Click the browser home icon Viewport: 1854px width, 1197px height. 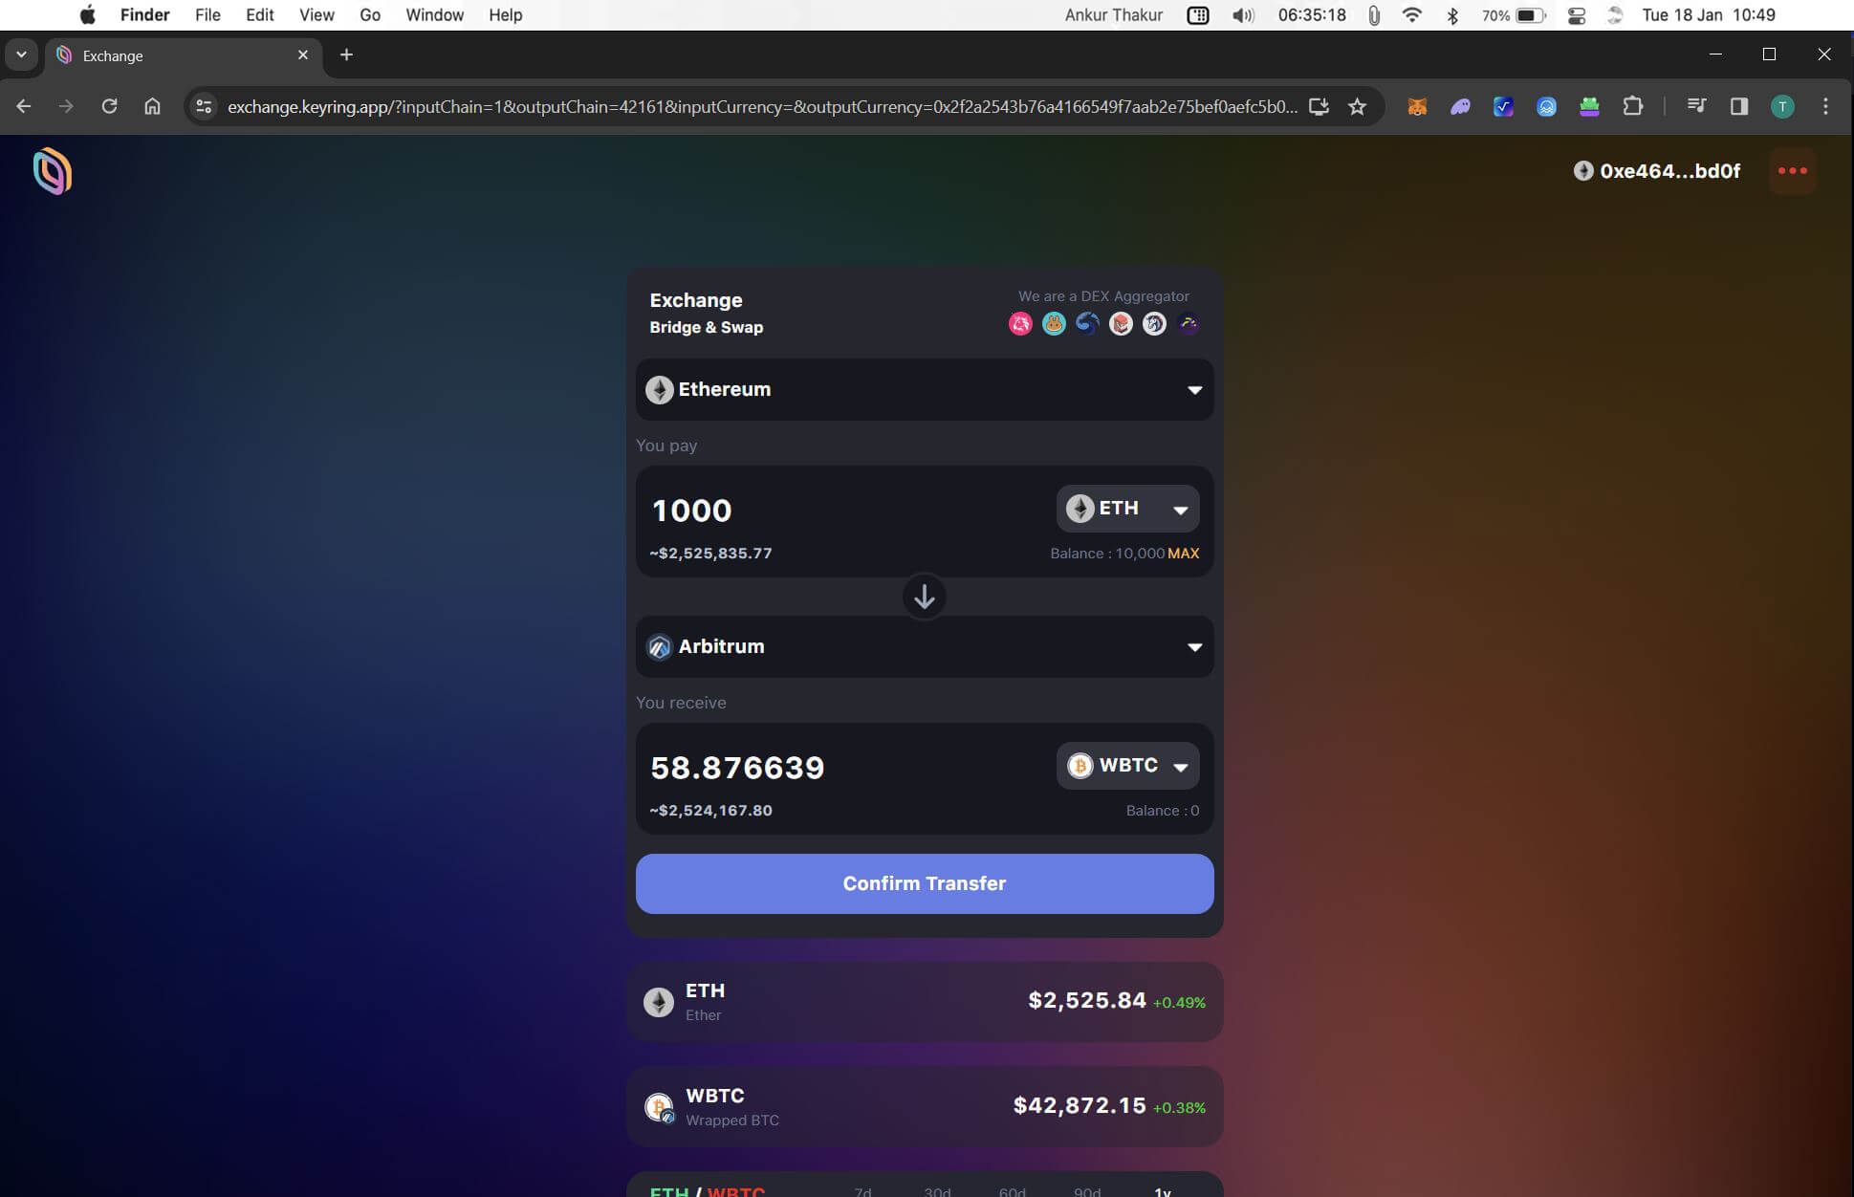click(x=152, y=106)
